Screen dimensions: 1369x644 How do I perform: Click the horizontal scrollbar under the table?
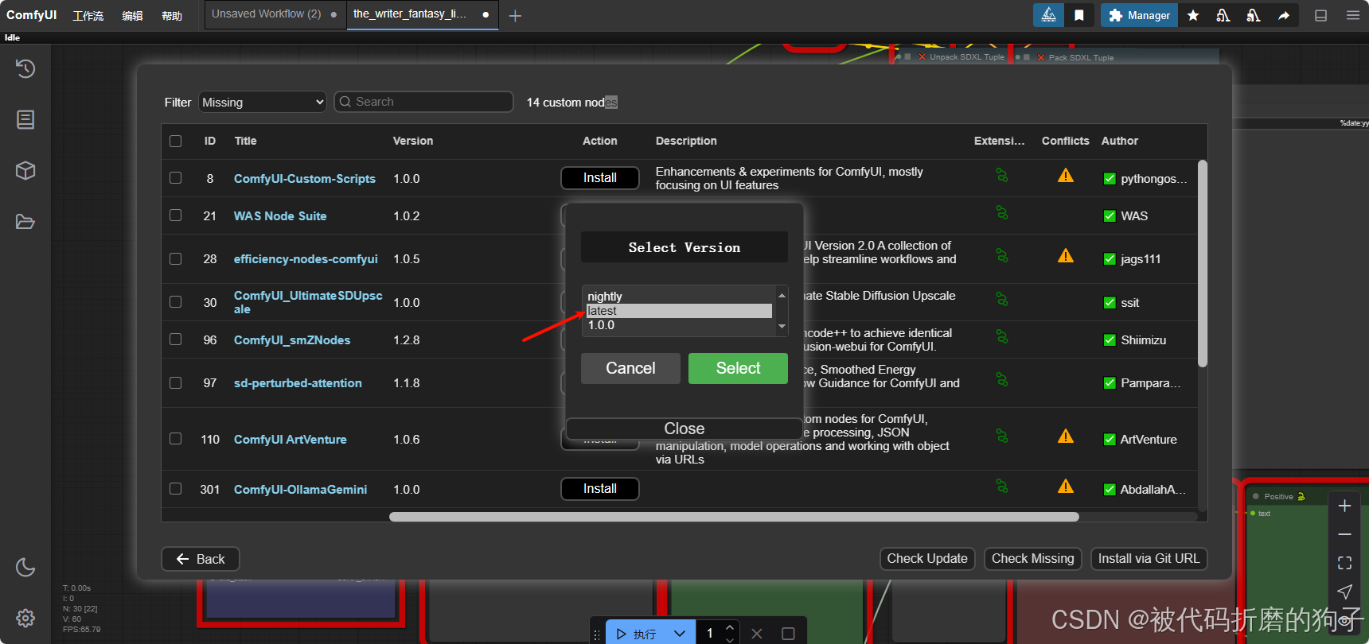[x=734, y=517]
